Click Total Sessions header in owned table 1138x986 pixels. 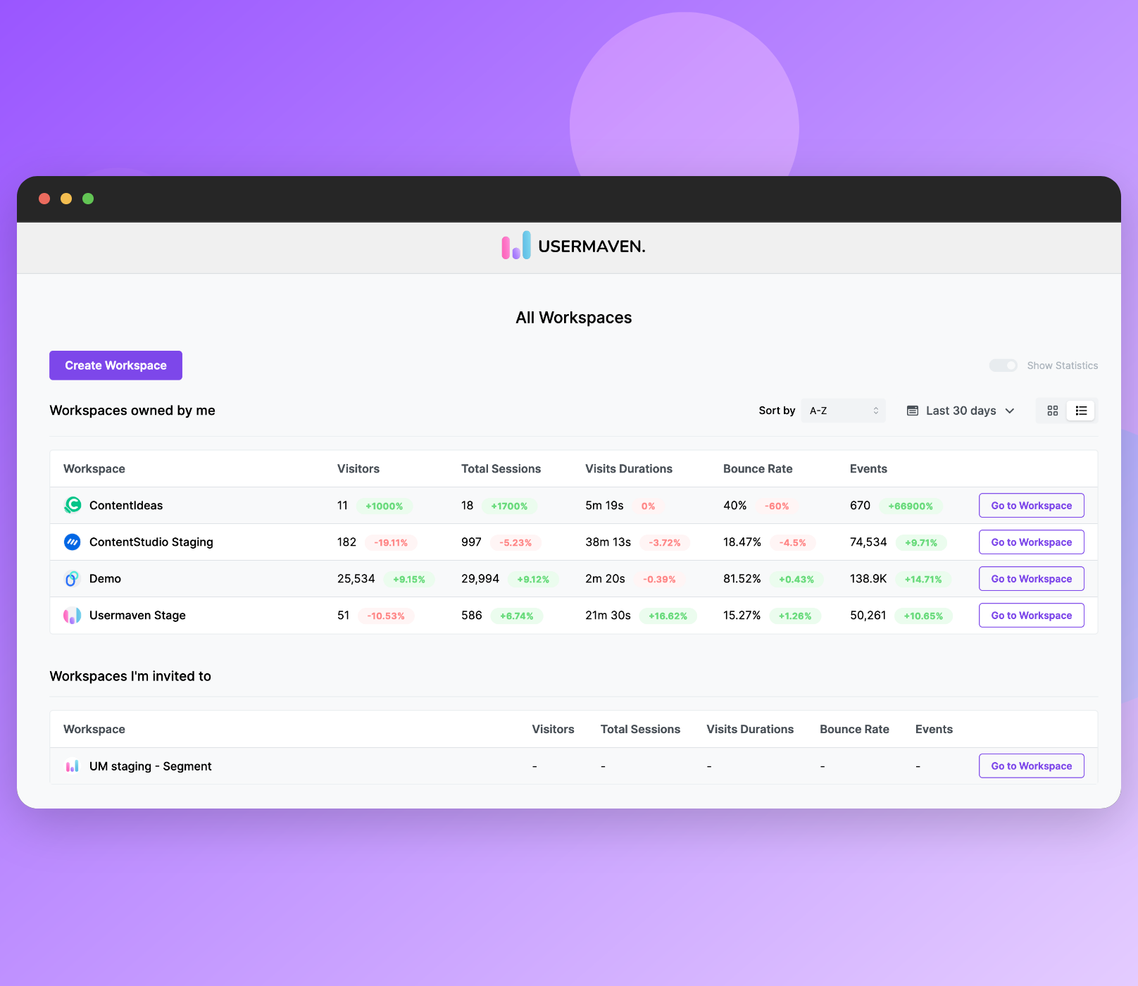[x=501, y=468]
